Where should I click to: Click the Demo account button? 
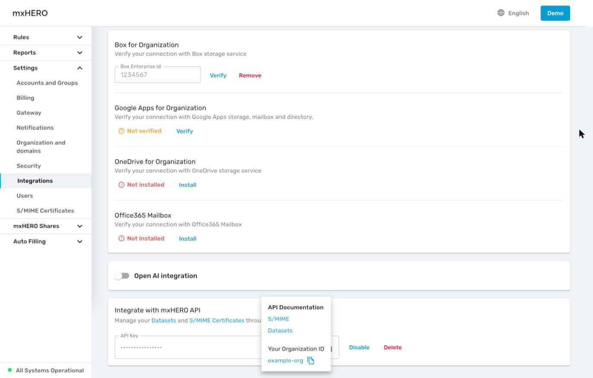pos(555,13)
